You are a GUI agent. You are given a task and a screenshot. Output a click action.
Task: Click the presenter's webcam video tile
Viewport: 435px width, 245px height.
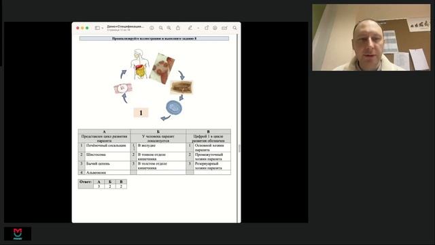pyautogui.click(x=371, y=37)
